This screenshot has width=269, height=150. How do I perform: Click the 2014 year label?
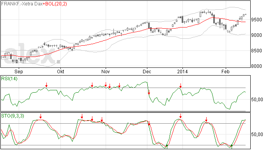[182, 71]
